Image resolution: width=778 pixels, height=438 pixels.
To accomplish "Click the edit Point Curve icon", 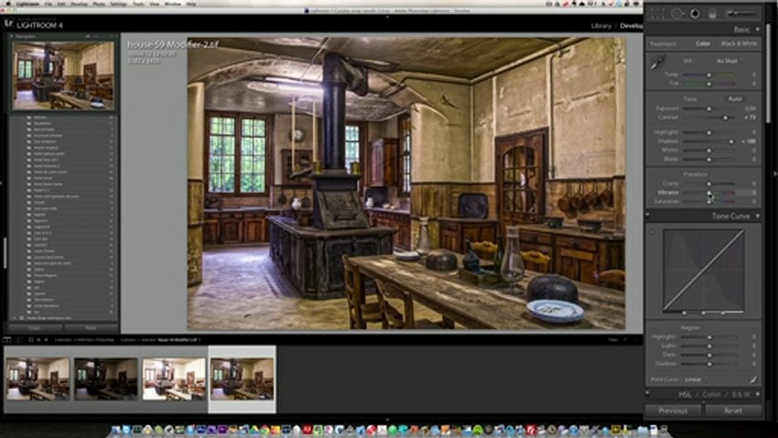I will point(753,379).
